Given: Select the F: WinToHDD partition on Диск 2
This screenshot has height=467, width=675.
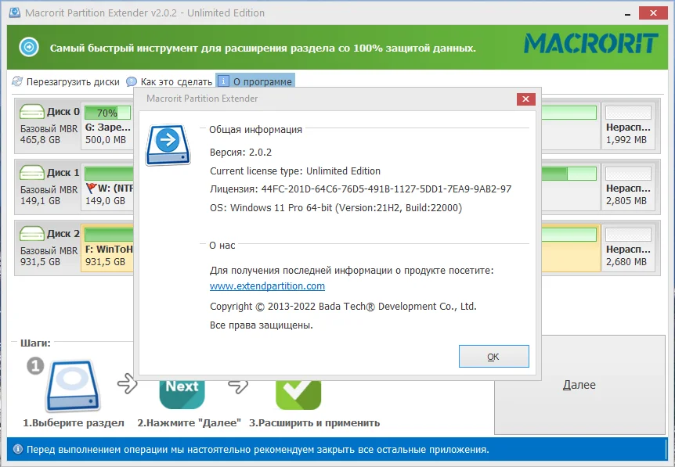Looking at the screenshot, I should point(107,248).
